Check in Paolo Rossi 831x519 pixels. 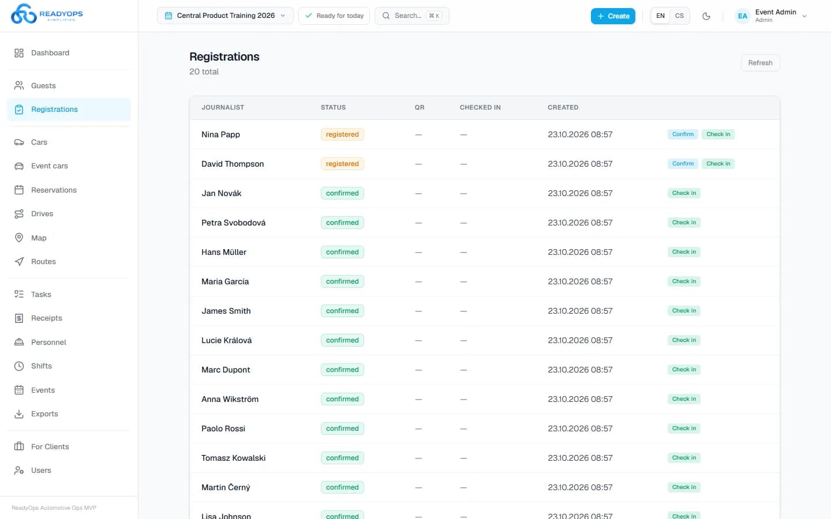tap(684, 428)
